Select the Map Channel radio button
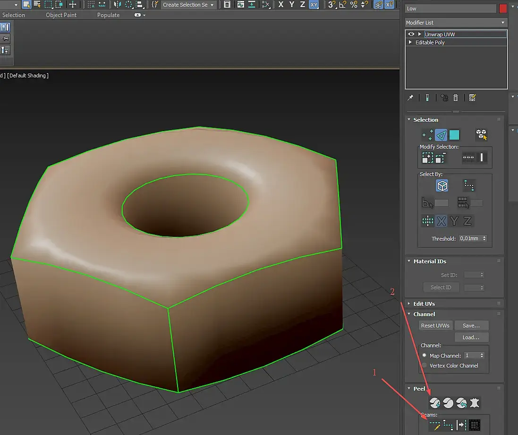This screenshot has height=435, width=518. [425, 355]
